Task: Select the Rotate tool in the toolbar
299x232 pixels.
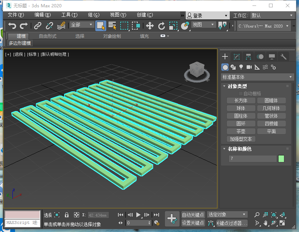Action: click(x=161, y=26)
